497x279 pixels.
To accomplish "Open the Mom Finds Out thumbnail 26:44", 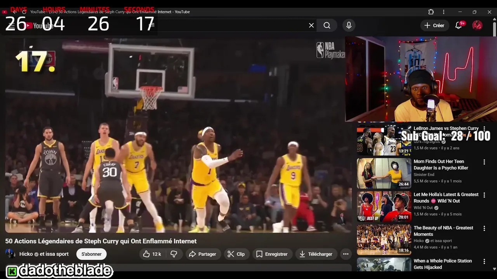I will [x=384, y=173].
